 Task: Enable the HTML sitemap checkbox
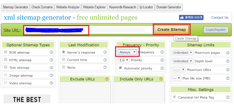point(6,59)
